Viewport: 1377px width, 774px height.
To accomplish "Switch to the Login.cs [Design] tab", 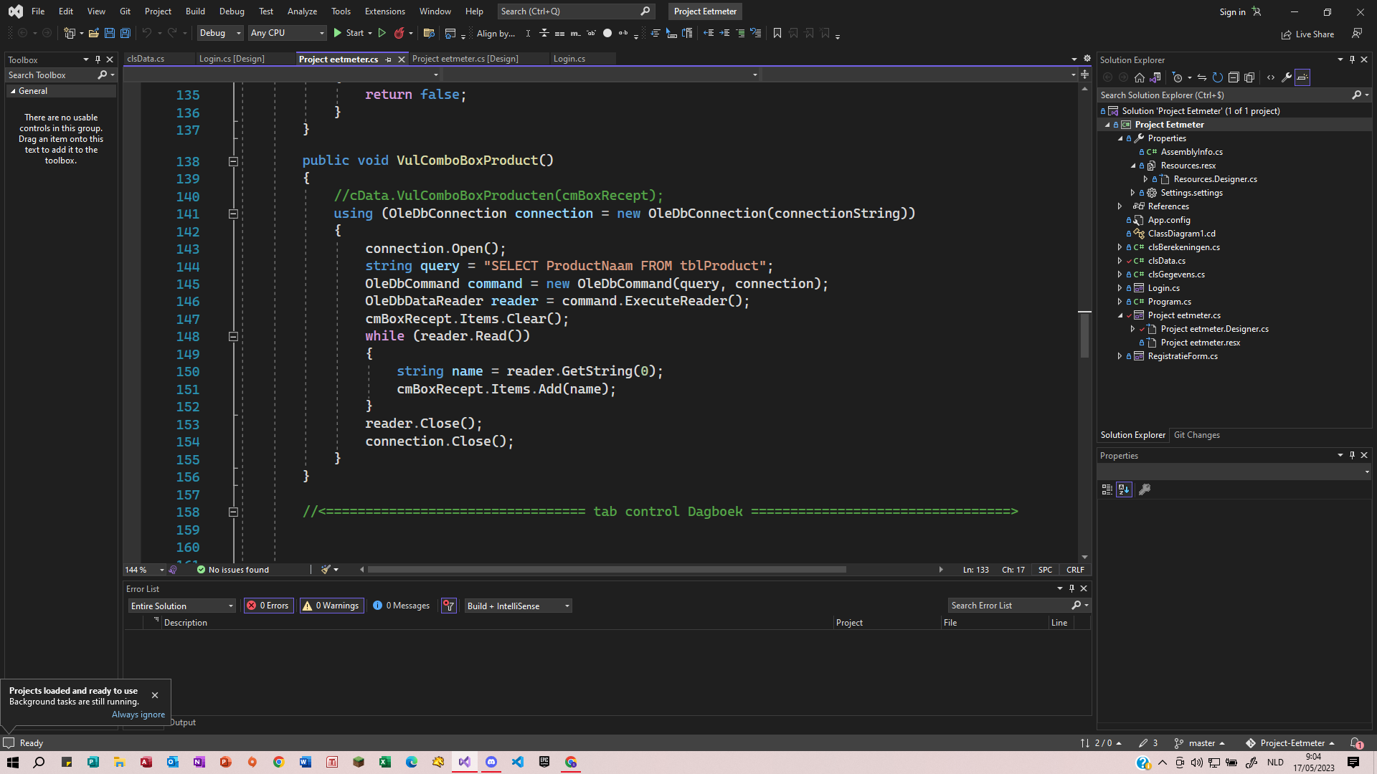I will (232, 59).
